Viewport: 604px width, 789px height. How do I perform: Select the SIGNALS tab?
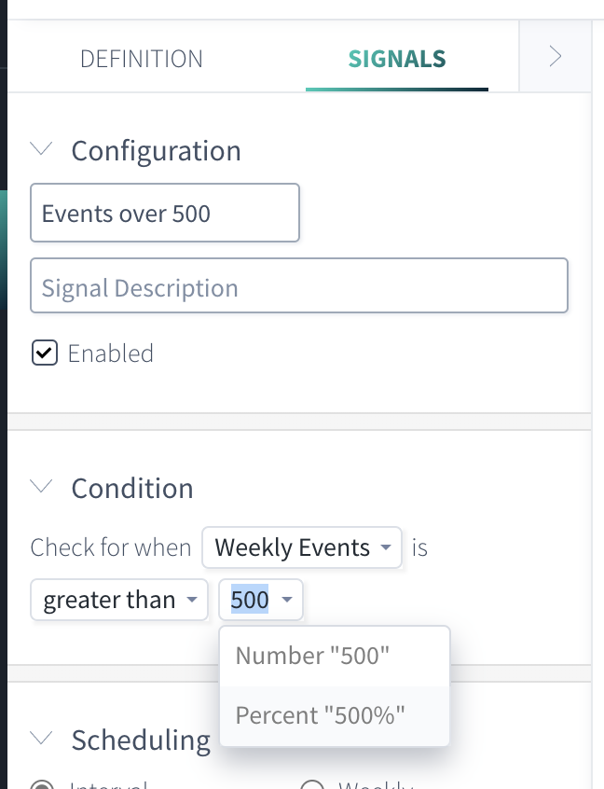tap(397, 59)
